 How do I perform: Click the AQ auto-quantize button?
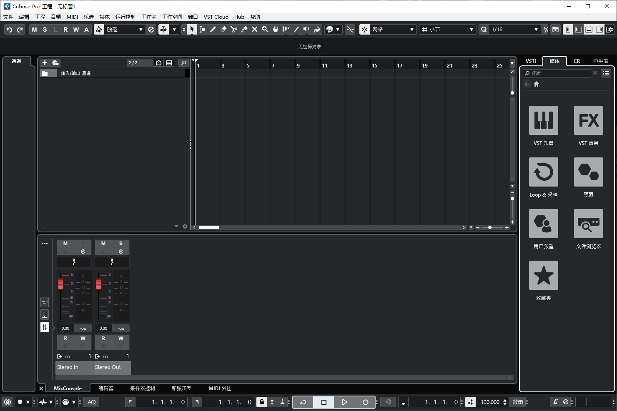pyautogui.click(x=92, y=402)
